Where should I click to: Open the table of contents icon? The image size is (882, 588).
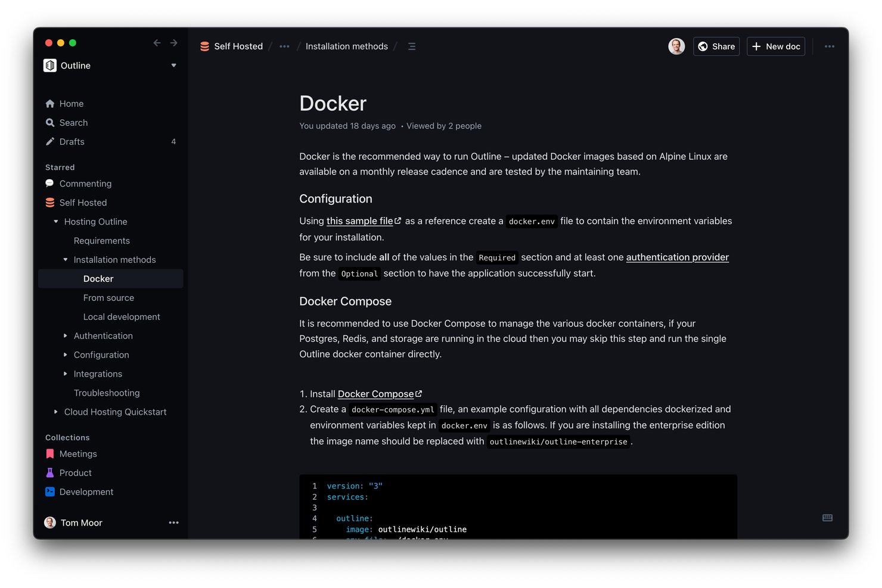click(x=411, y=46)
